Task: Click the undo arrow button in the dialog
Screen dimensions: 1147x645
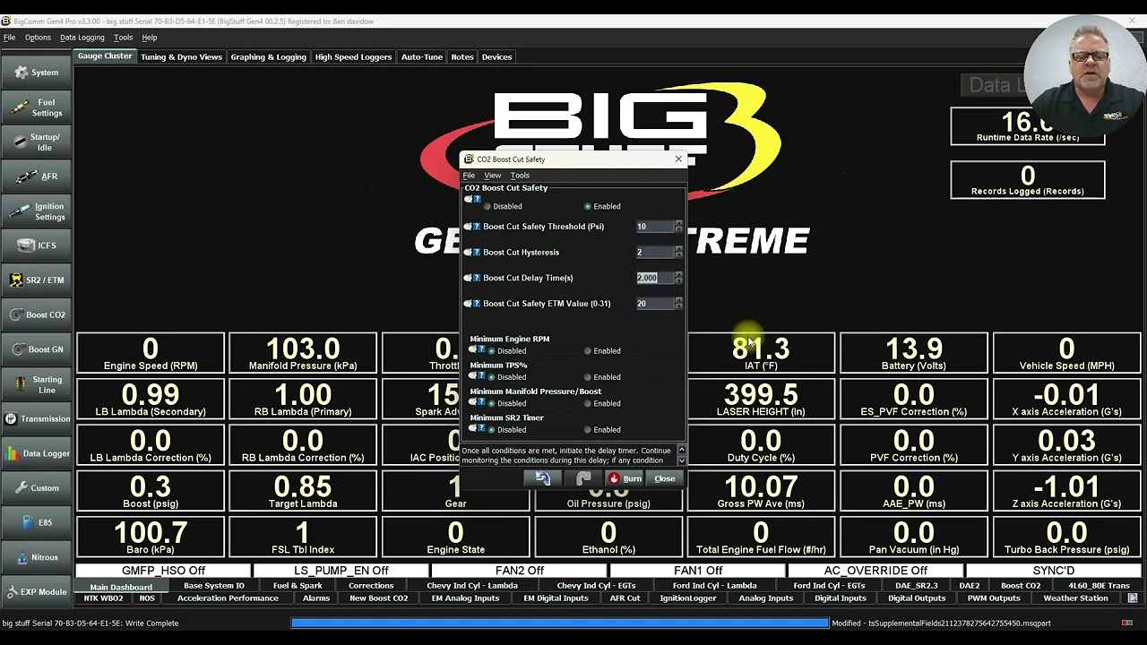Action: (542, 478)
